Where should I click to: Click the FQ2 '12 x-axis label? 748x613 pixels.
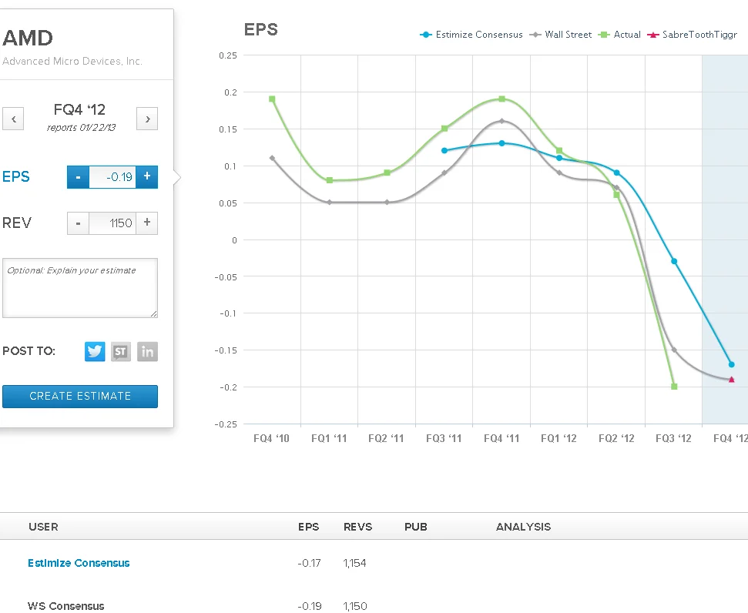point(616,438)
